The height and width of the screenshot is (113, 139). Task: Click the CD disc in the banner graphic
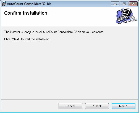click(x=133, y=18)
